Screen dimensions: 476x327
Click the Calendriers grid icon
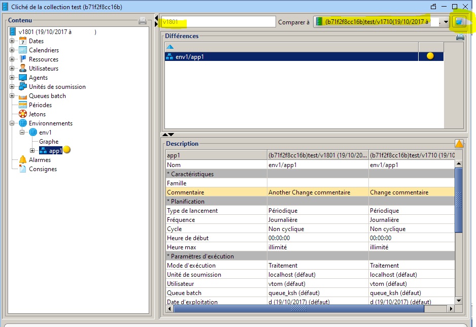tap(23, 50)
